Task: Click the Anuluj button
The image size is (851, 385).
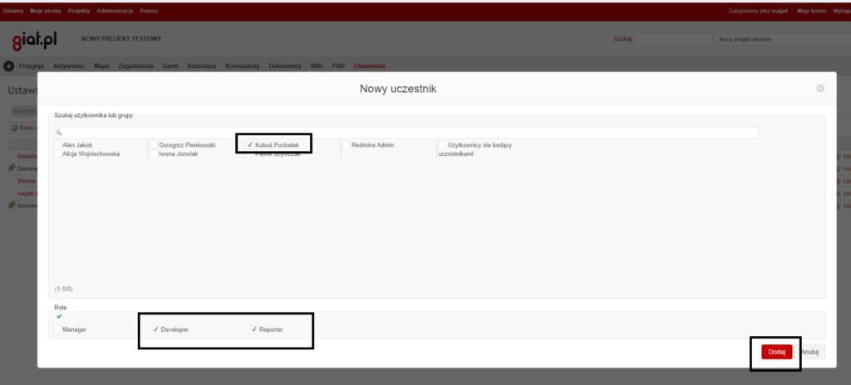Action: [809, 352]
